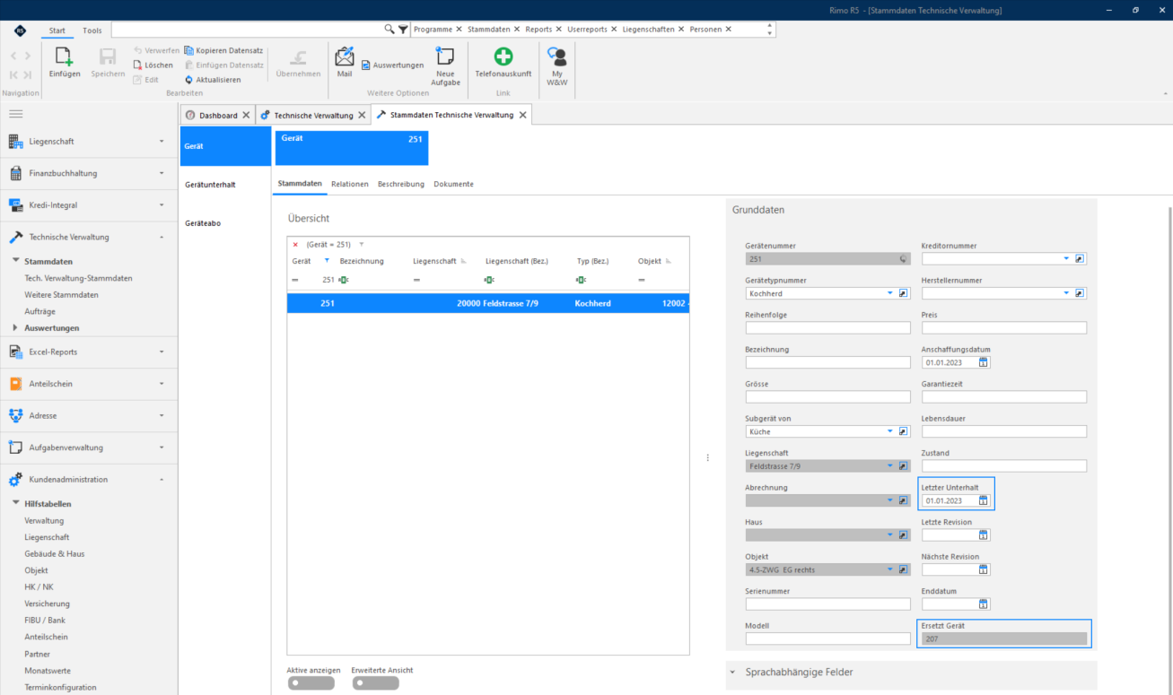Click the filter funnel icon beside search
This screenshot has width=1173, height=695.
[x=403, y=29]
